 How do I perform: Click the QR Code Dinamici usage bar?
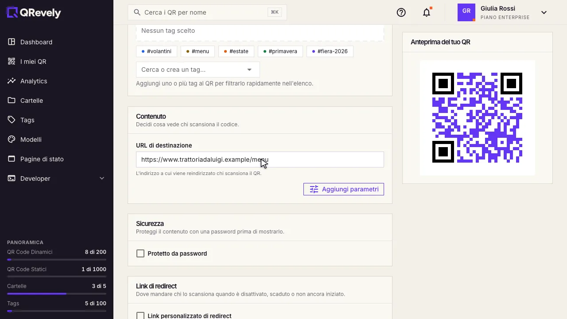click(x=57, y=260)
